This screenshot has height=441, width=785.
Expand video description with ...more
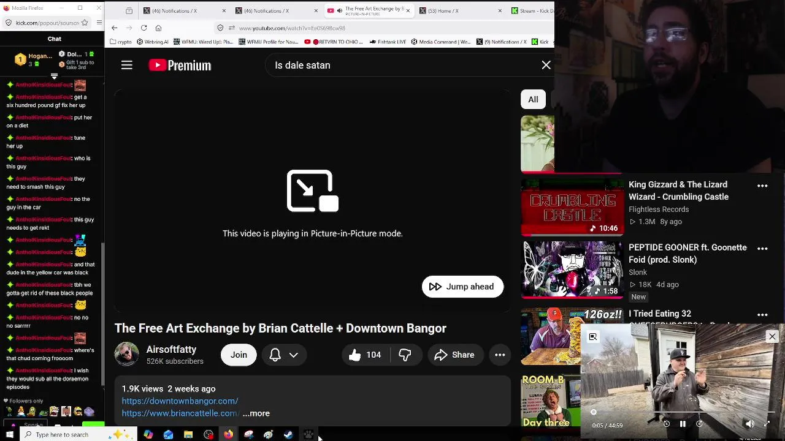pyautogui.click(x=256, y=413)
